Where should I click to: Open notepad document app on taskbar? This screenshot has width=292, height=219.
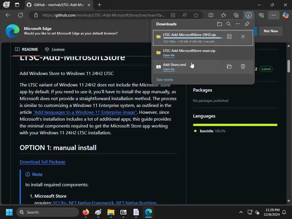(x=136, y=212)
